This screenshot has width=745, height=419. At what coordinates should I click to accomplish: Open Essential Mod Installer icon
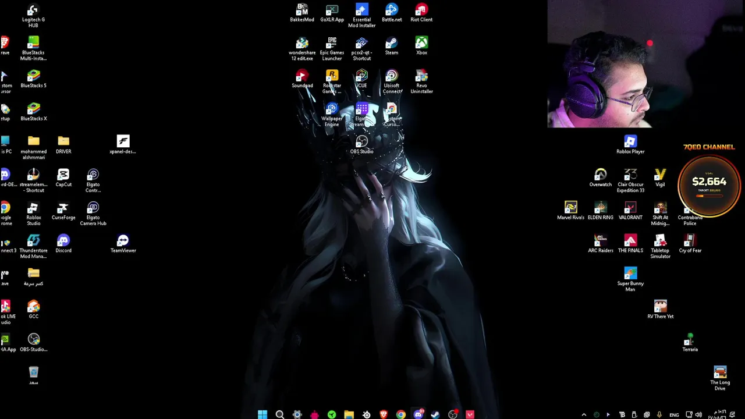click(361, 16)
